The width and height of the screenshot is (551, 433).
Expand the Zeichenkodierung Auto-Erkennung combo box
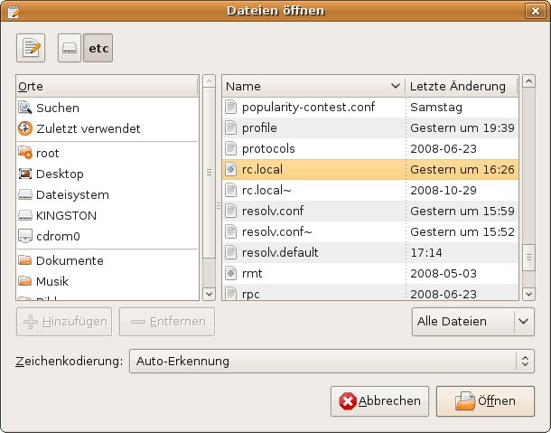331,362
